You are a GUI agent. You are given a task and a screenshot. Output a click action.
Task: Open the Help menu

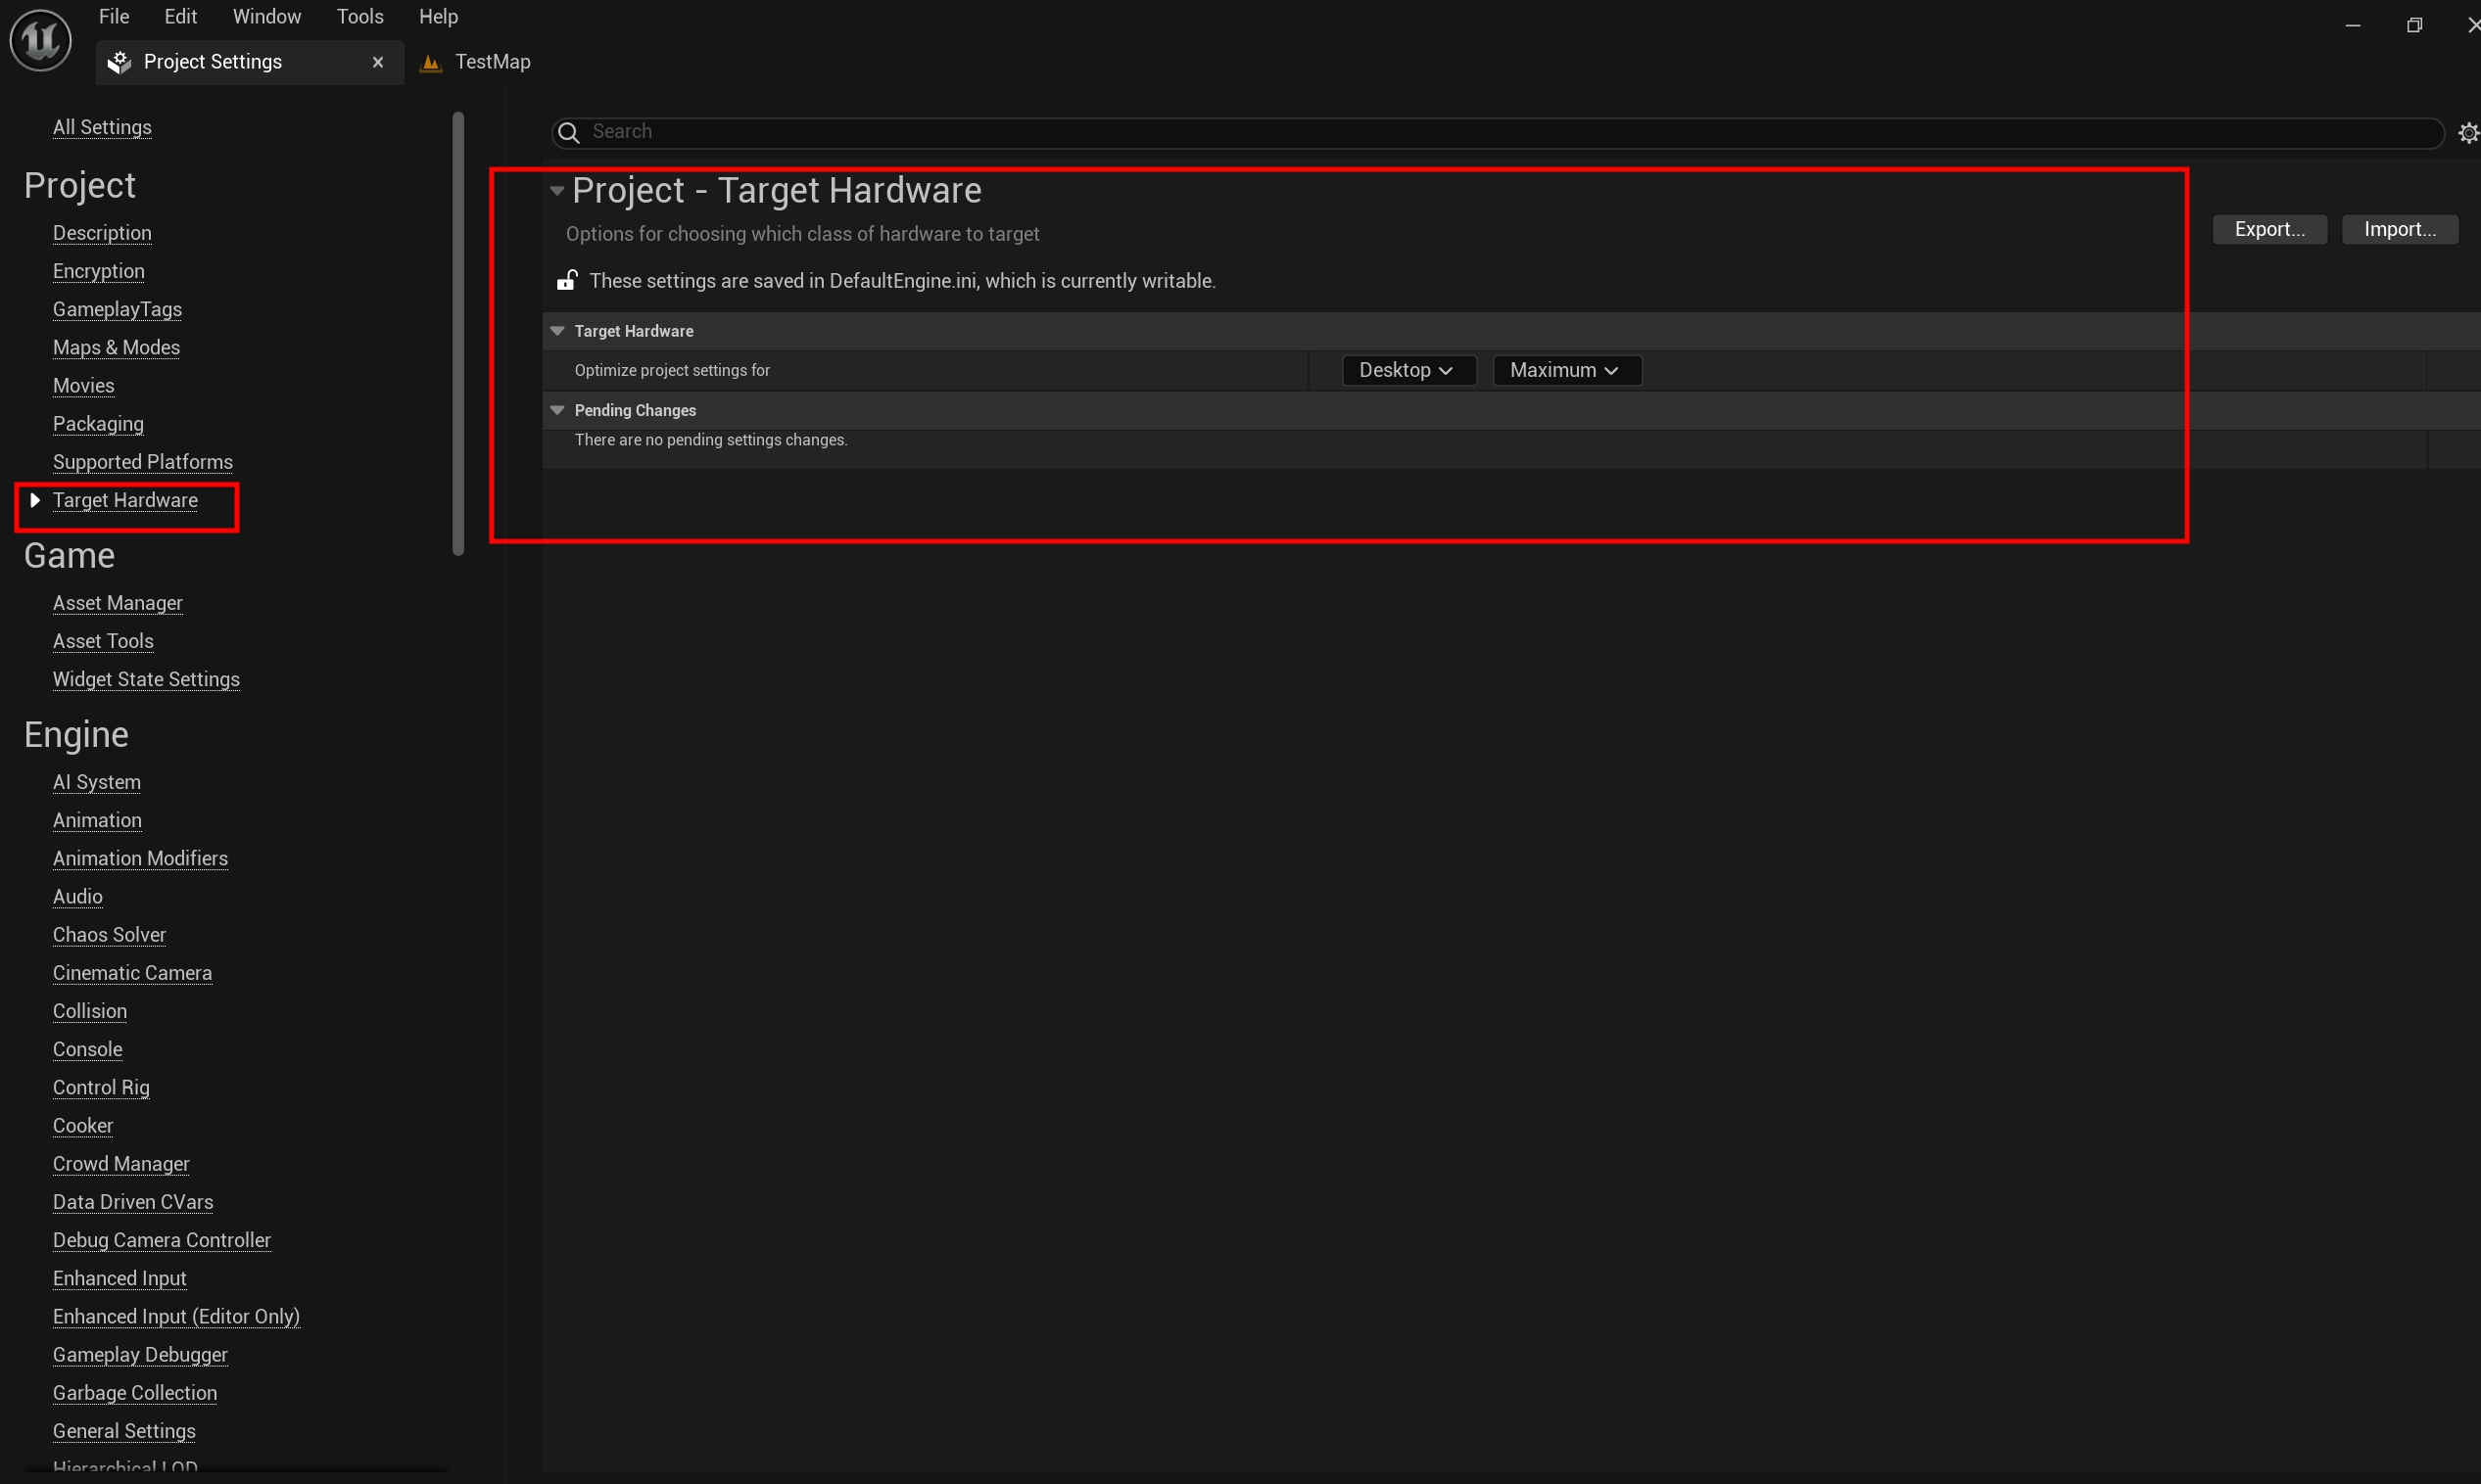pos(438,16)
